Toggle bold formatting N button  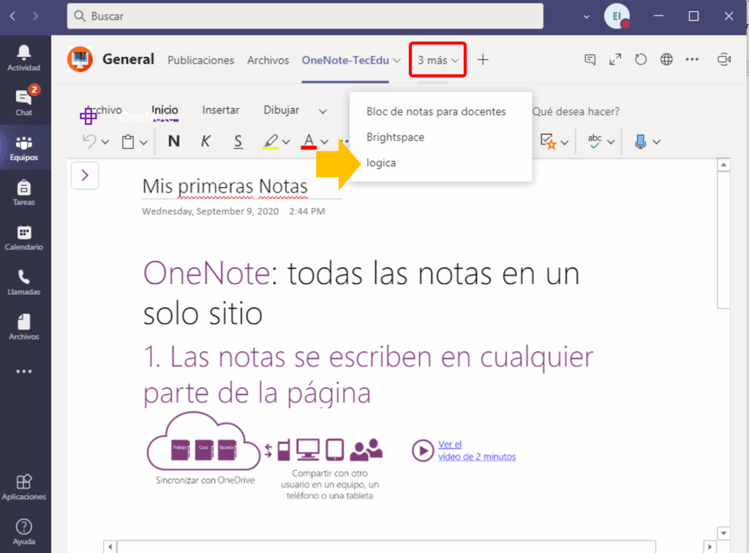(x=174, y=142)
